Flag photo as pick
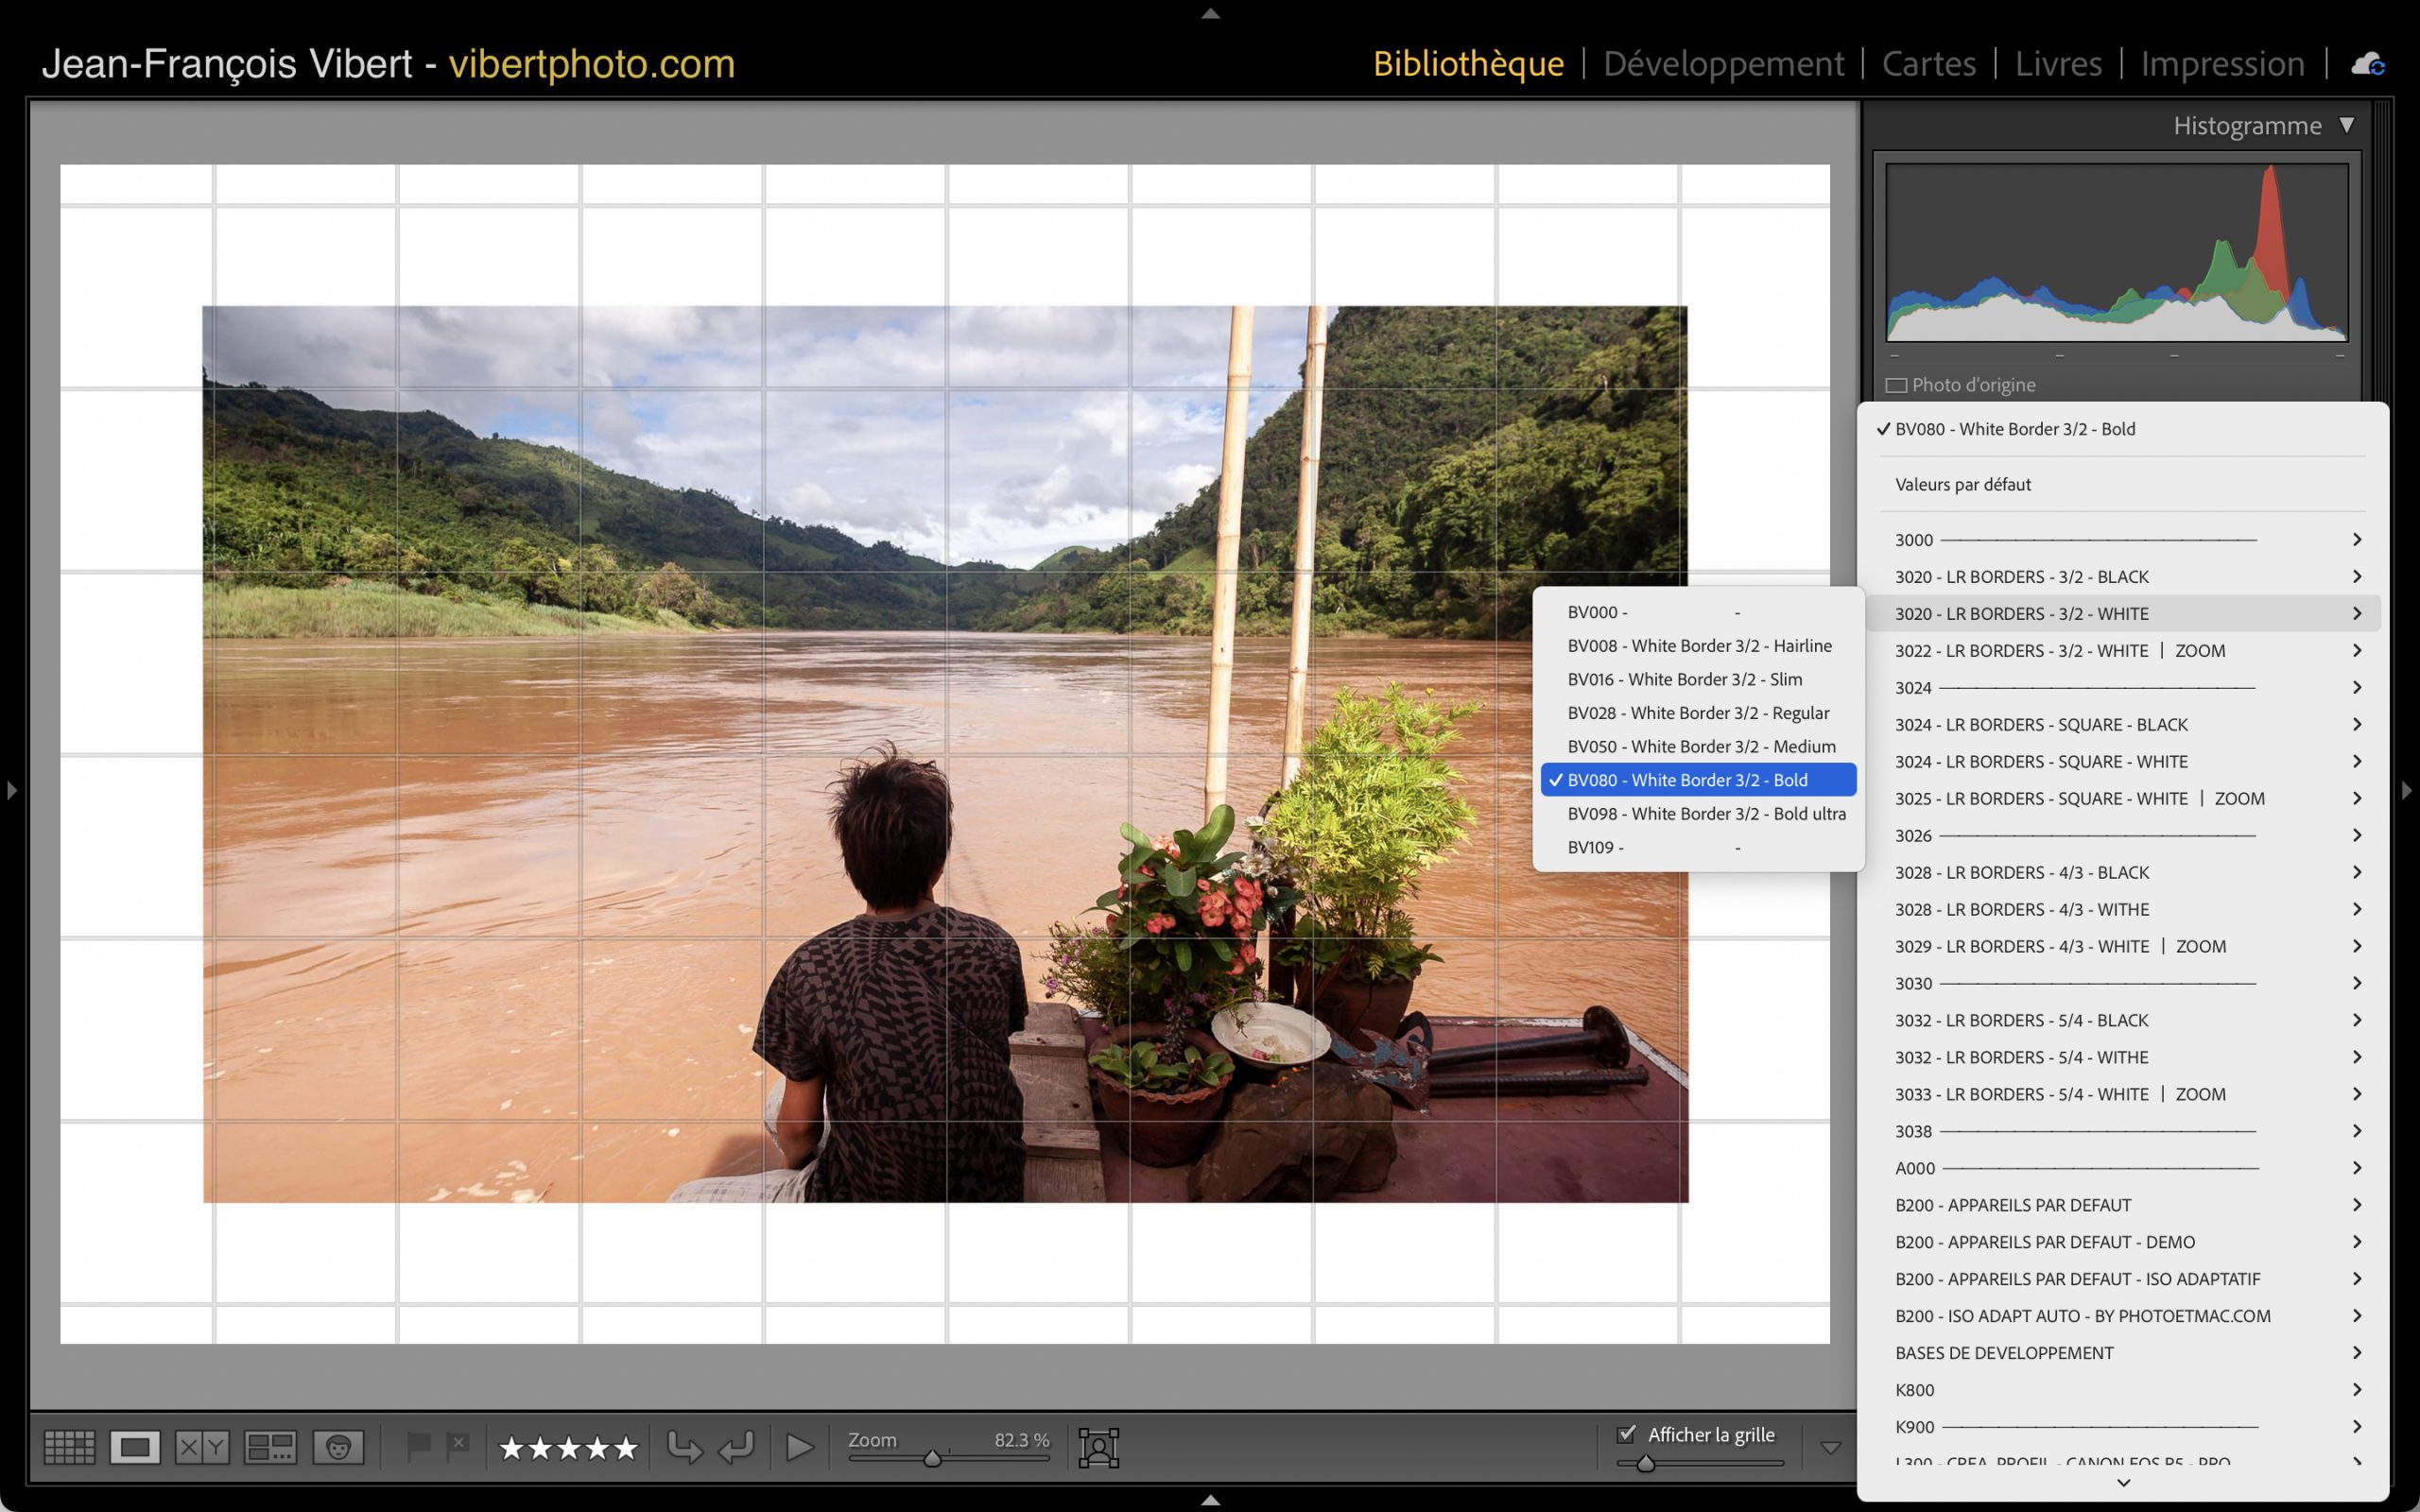Viewport: 2420px width, 1512px height. (419, 1445)
